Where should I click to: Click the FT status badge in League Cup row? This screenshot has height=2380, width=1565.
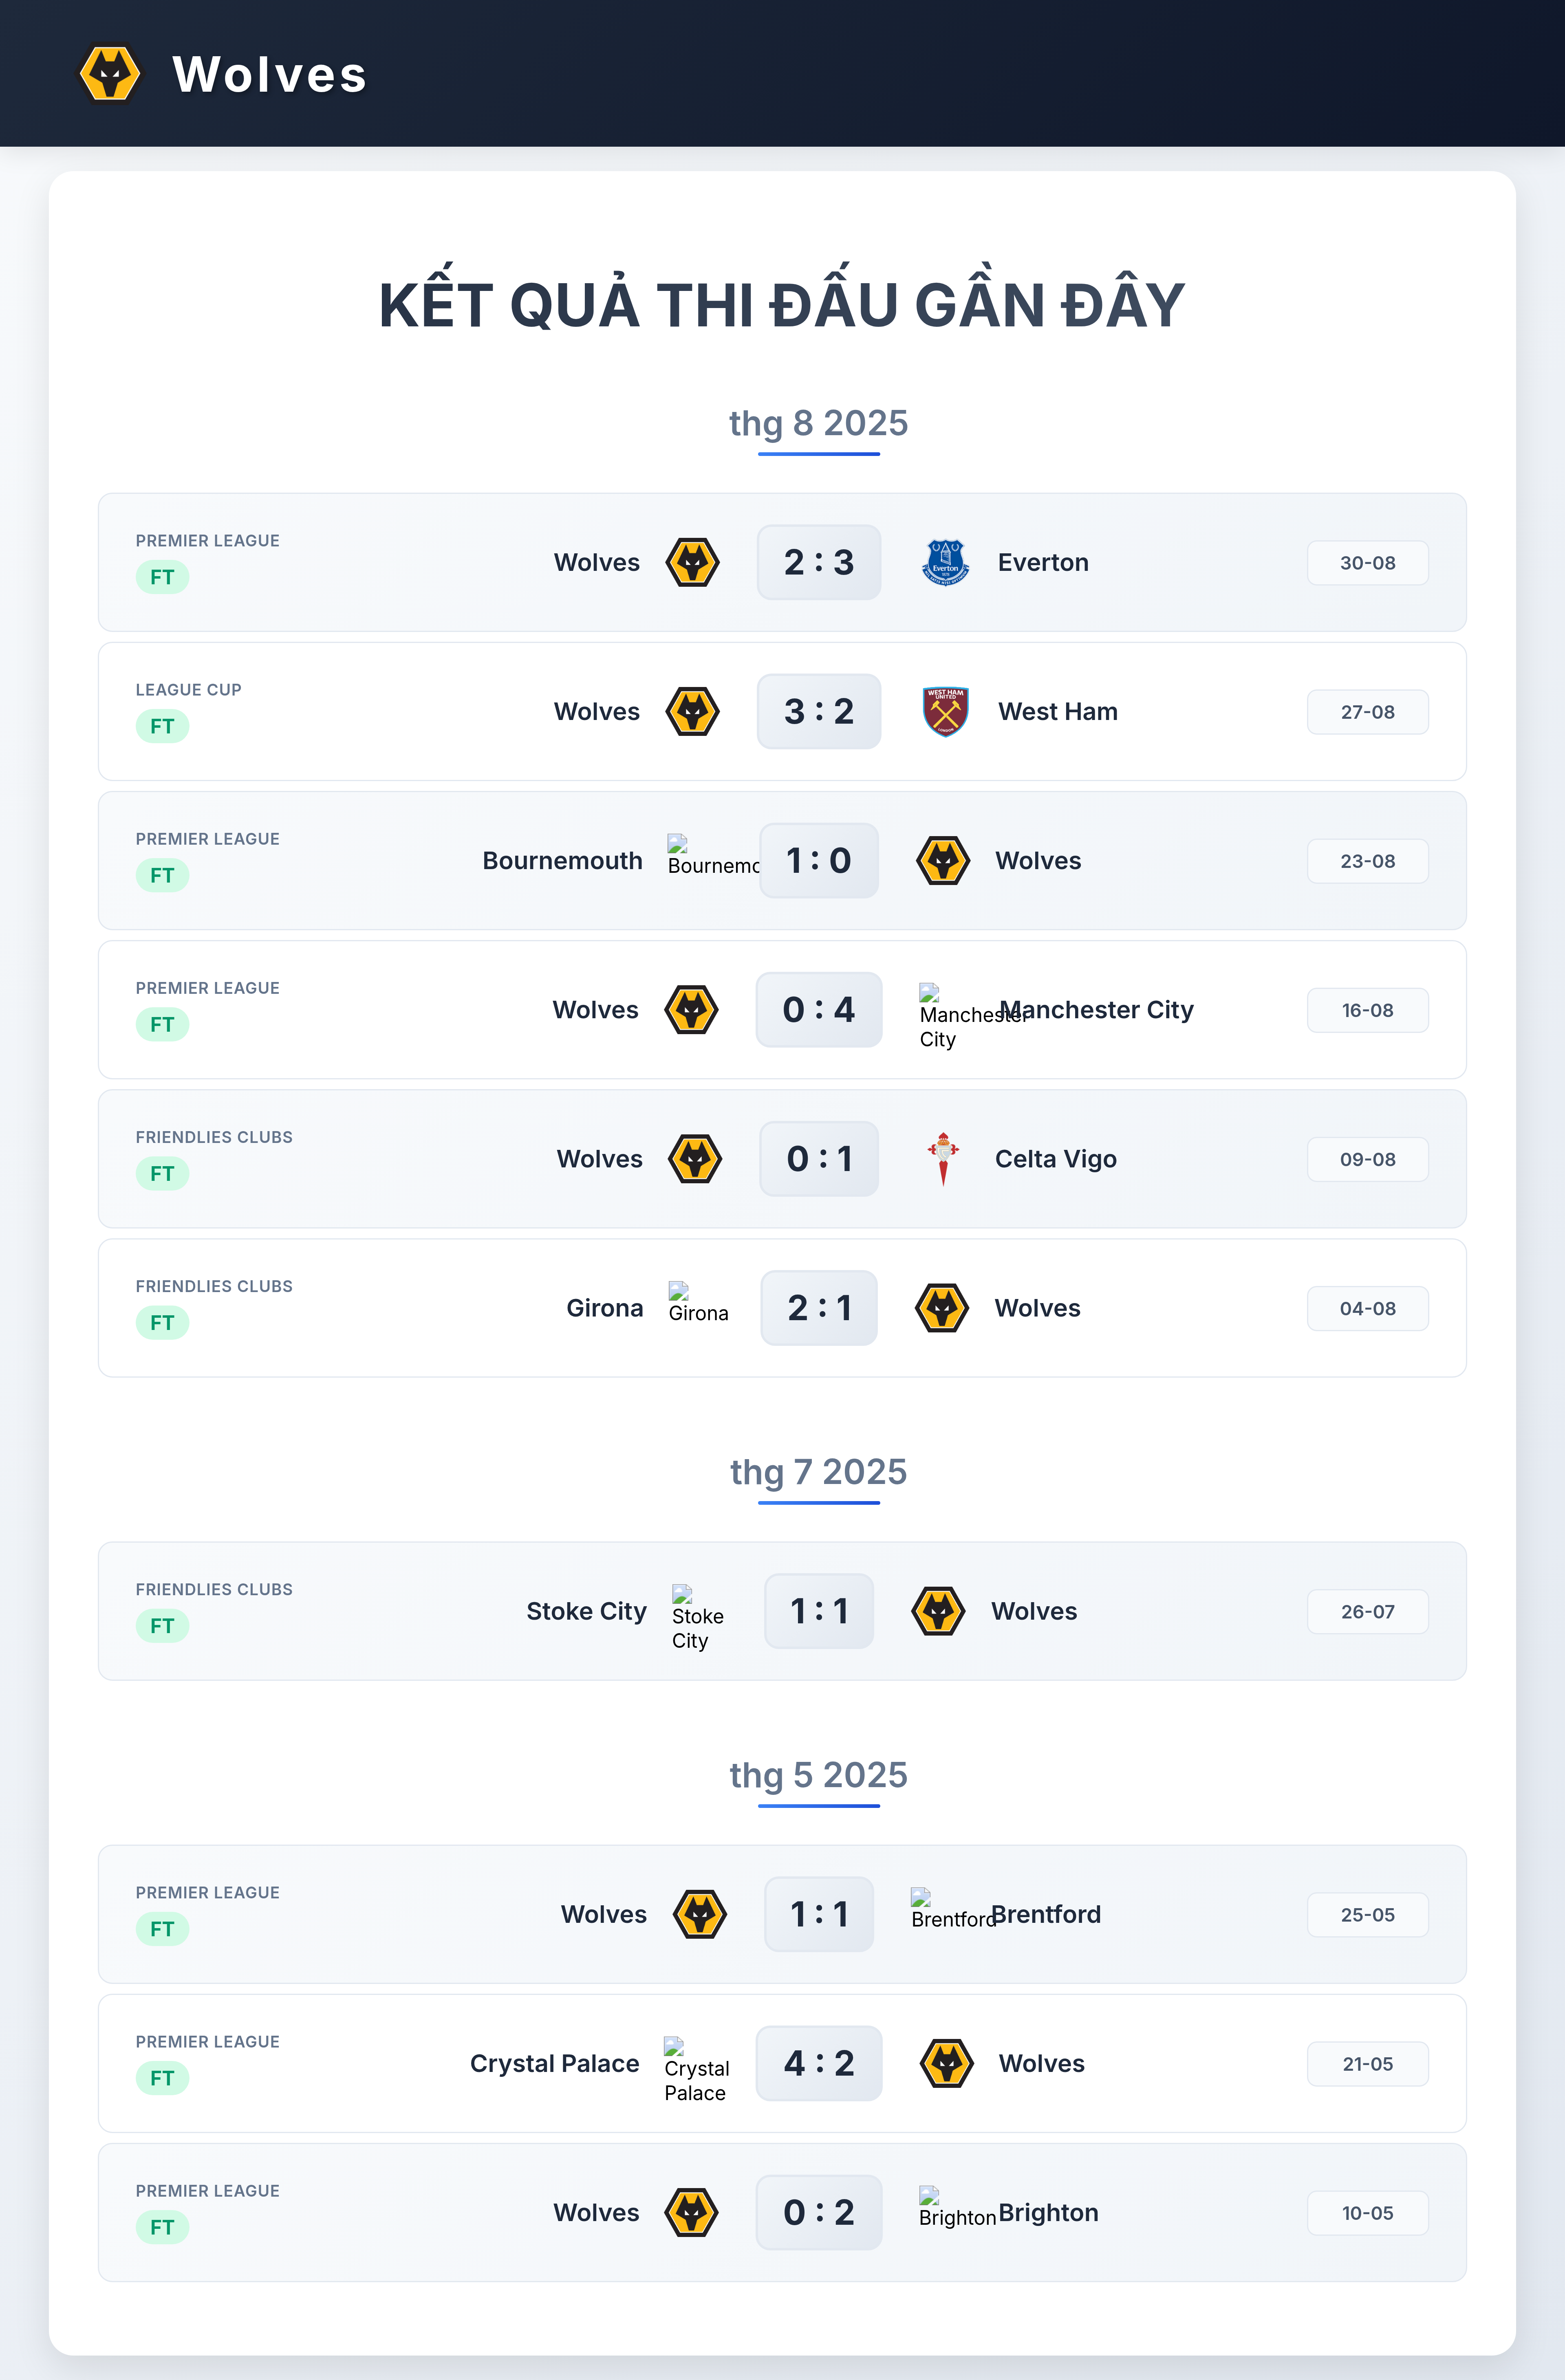162,726
